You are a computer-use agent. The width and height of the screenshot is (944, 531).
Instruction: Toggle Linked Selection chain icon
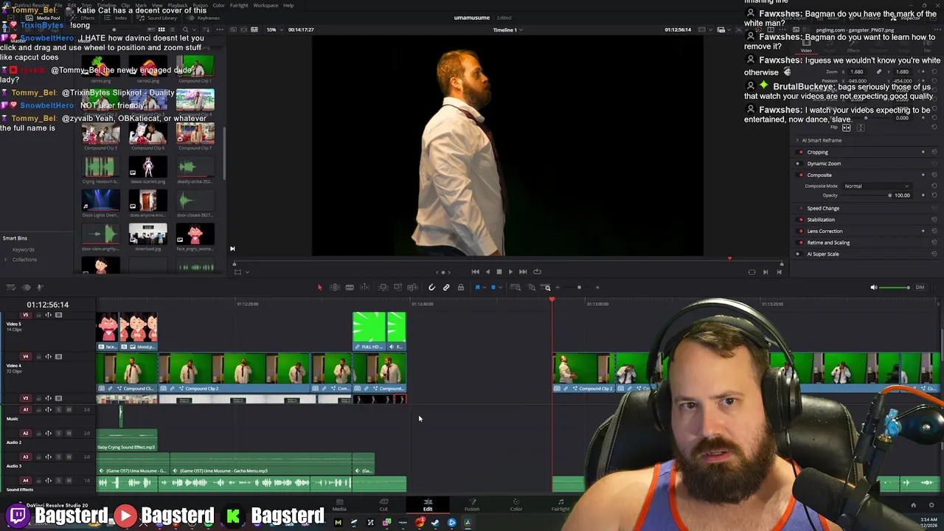tap(446, 288)
